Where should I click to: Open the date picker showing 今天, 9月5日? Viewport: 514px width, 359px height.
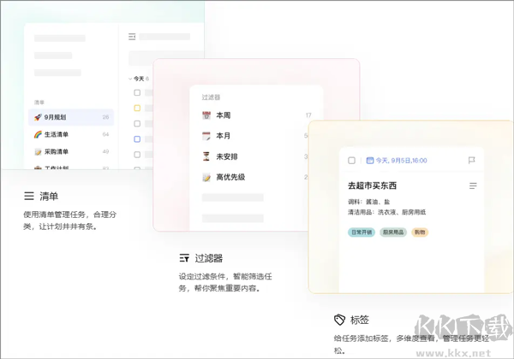pos(397,160)
